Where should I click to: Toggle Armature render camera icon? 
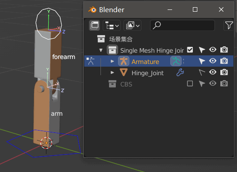[x=224, y=61]
